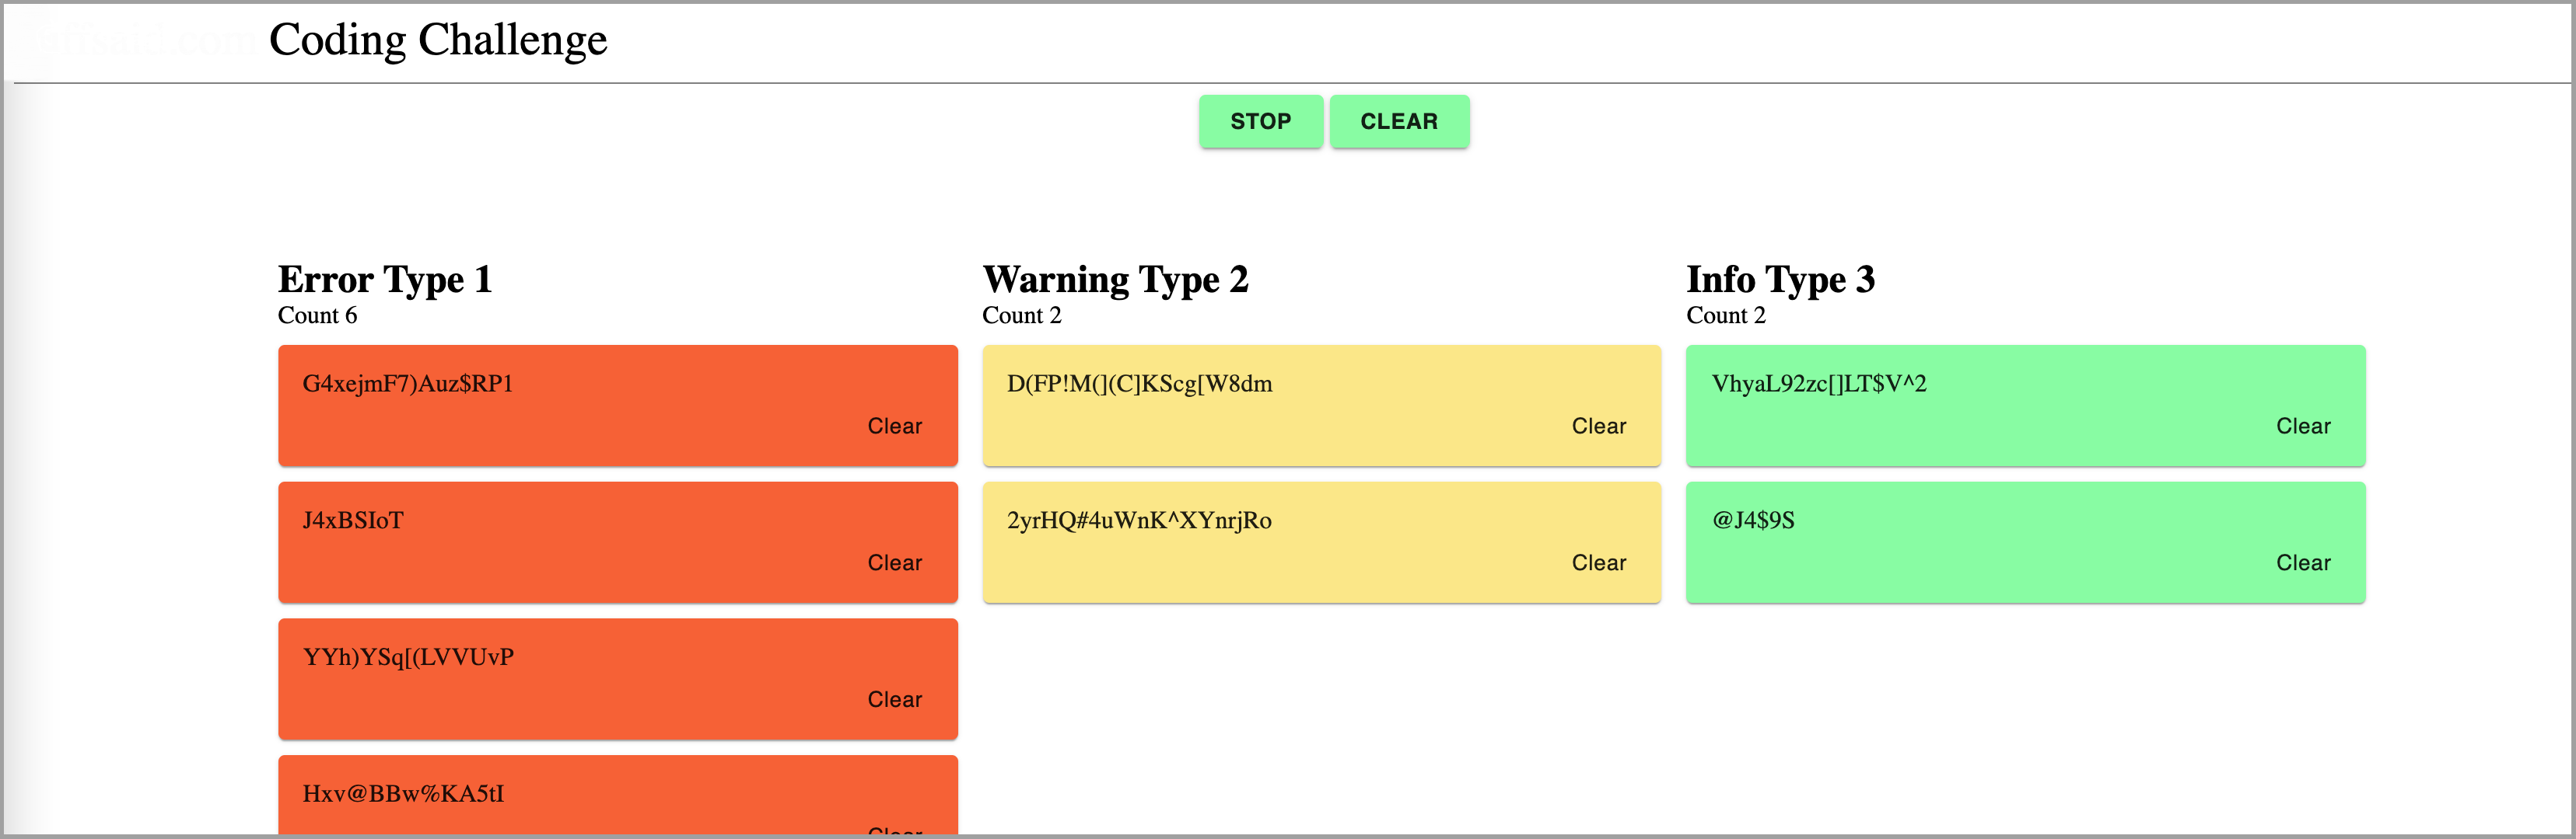Clear the 2yrHQ#4uWnK^XYnrjRo warning message
Image resolution: width=2576 pixels, height=839 pixels.
pyautogui.click(x=1598, y=563)
